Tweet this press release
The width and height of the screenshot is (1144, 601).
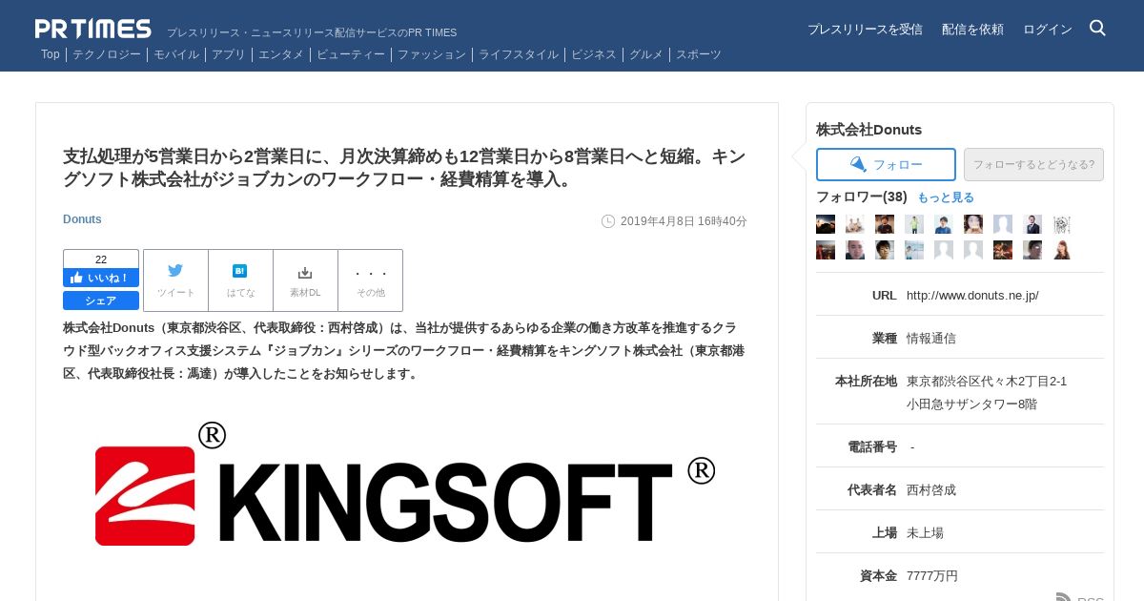175,280
